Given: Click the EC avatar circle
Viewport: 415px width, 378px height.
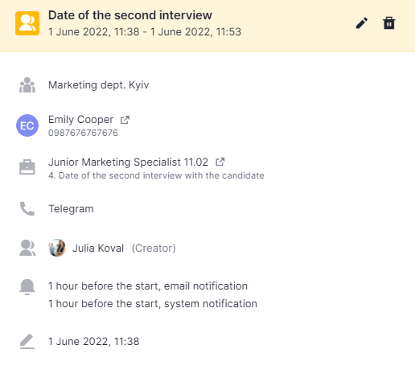Looking at the screenshot, I should (x=27, y=125).
